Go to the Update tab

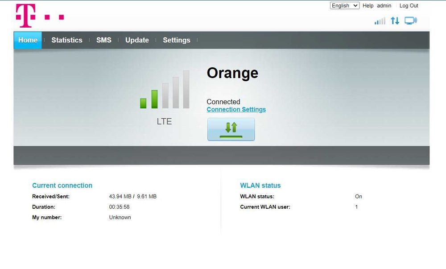point(137,40)
